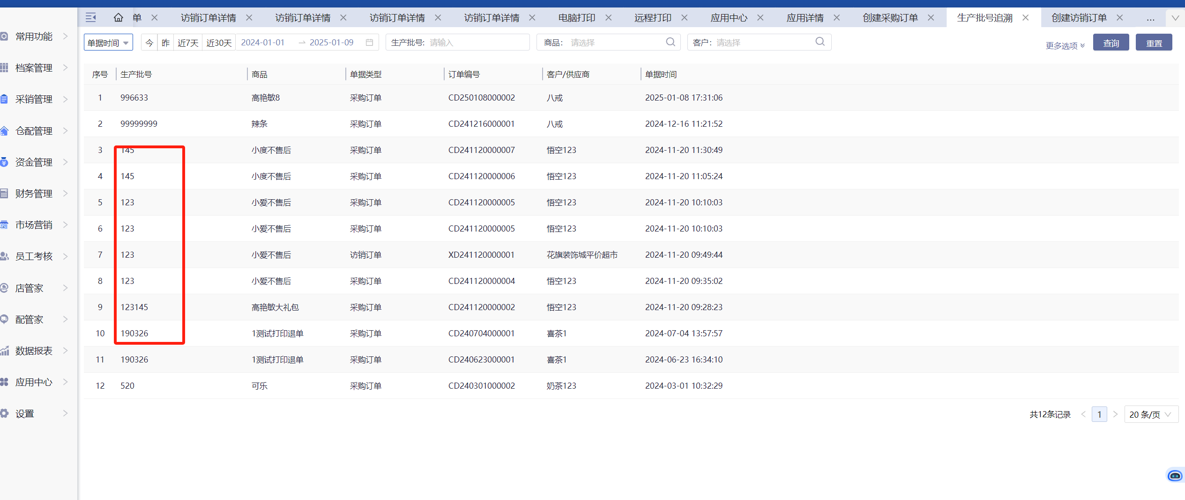This screenshot has height=500, width=1185.
Task: Collapse the sidebar menu icon
Action: (91, 18)
